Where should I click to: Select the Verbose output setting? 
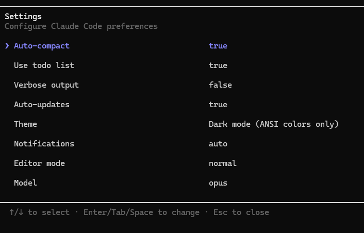point(46,85)
